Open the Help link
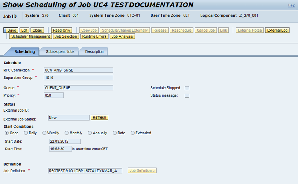This screenshot has height=184, width=298. (x=292, y=5)
